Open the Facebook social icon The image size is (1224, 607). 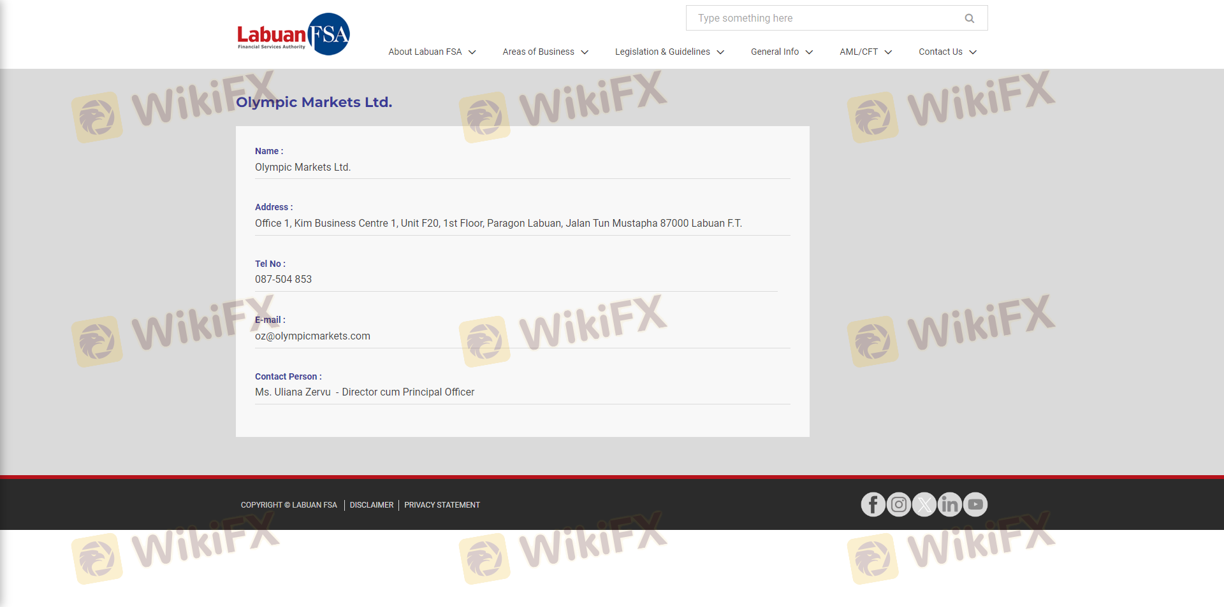pyautogui.click(x=873, y=504)
